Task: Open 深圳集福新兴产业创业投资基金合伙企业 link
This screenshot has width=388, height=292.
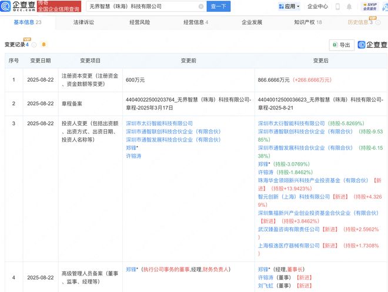Action: point(318,213)
